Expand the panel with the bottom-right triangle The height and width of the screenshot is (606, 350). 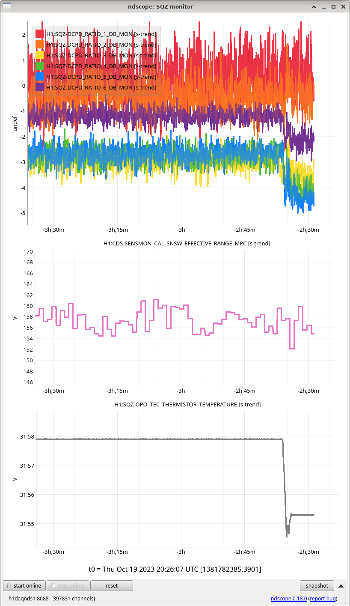pos(341,585)
